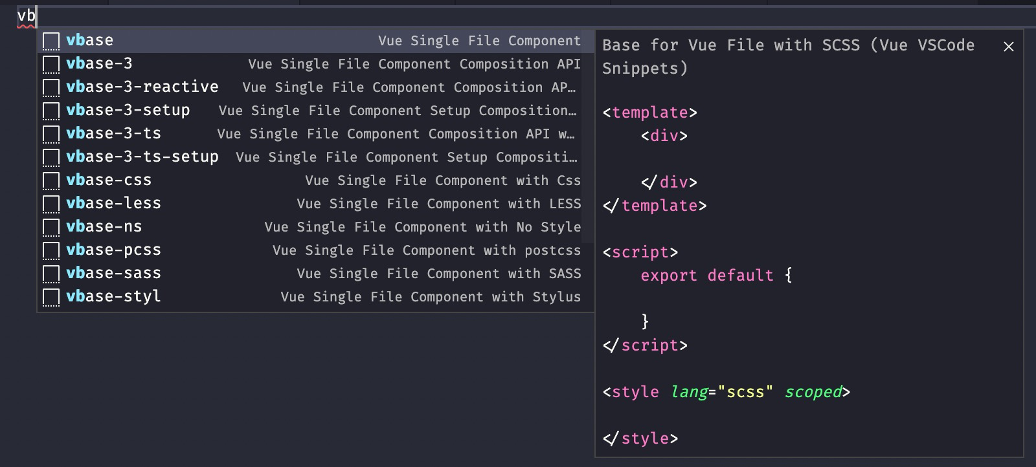Click the closing </template> tag in preview
The height and width of the screenshot is (467, 1036).
655,206
